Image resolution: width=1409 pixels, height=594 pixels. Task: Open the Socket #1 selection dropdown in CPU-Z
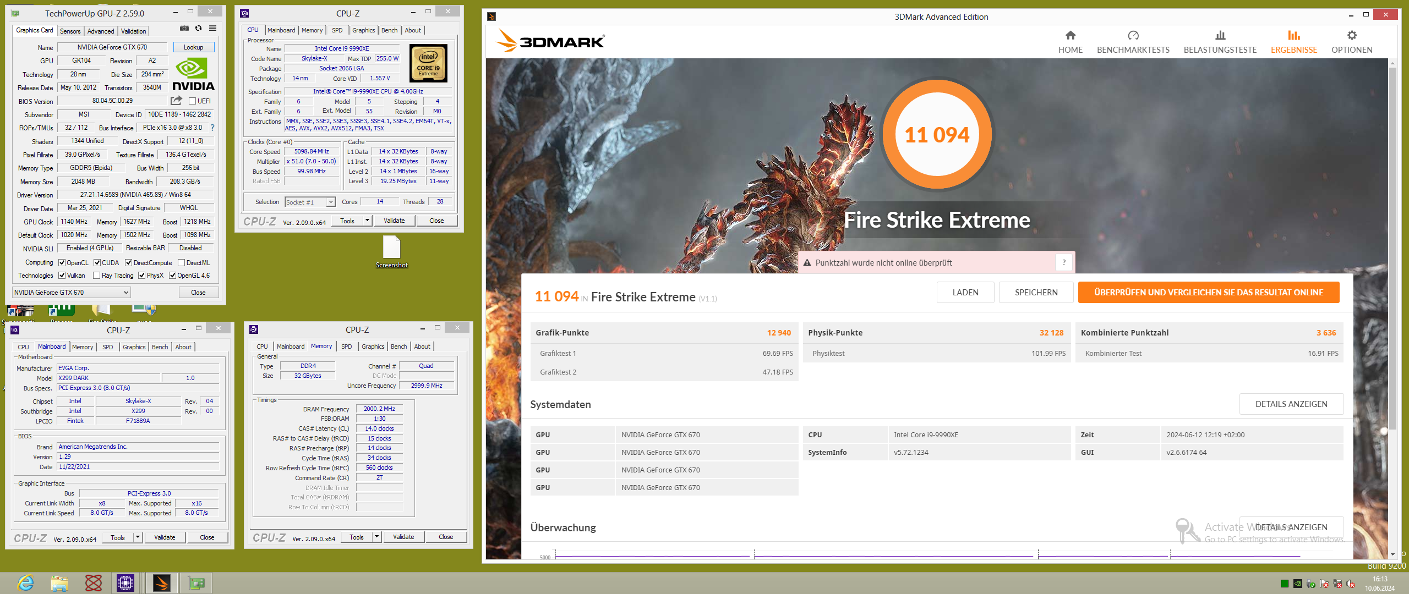[x=310, y=202]
